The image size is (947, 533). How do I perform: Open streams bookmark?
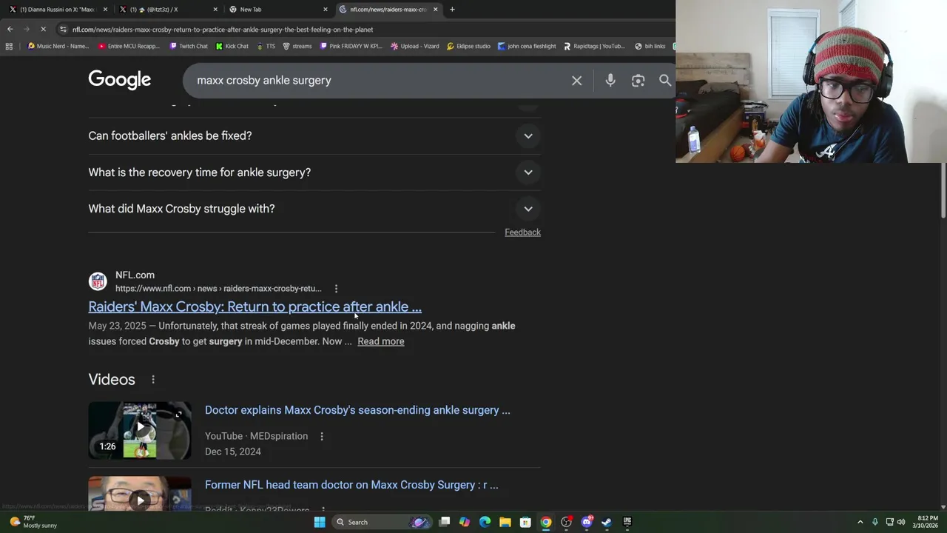tap(297, 46)
